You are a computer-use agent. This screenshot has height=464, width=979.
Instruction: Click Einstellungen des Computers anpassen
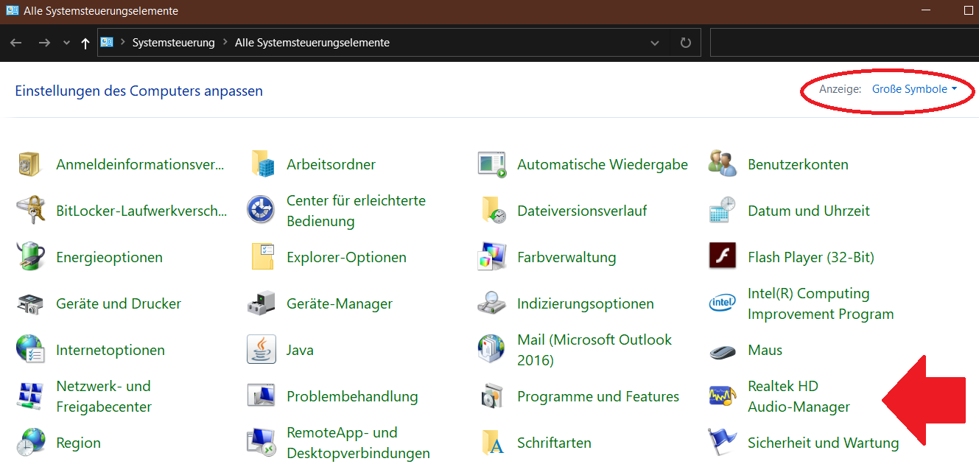coord(138,90)
